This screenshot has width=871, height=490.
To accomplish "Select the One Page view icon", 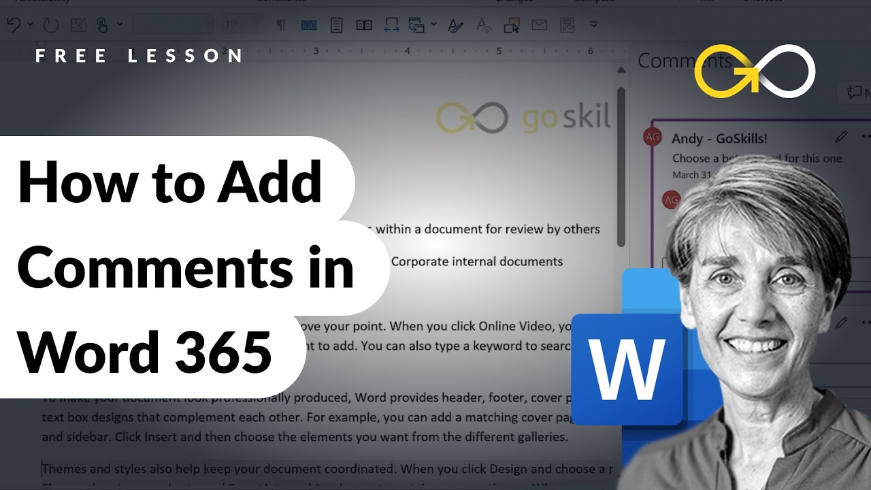I will tap(336, 25).
